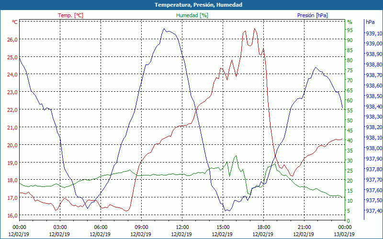The width and height of the screenshot is (383, 239).
Task: Click pressure axis value "937,60"
Action: pyautogui.click(x=374, y=190)
